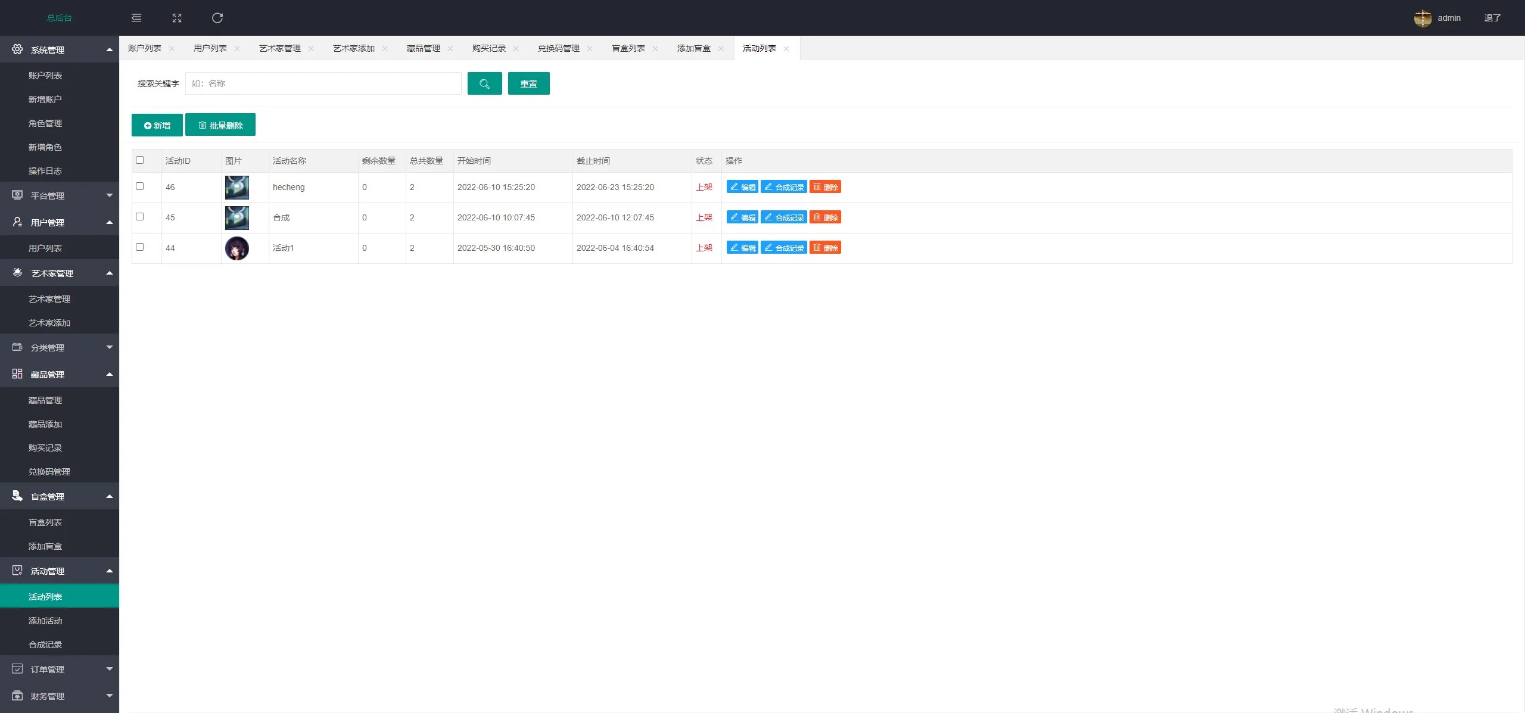Close the 账户列表 tab with its X
This screenshot has height=713, width=1525.
coord(172,49)
